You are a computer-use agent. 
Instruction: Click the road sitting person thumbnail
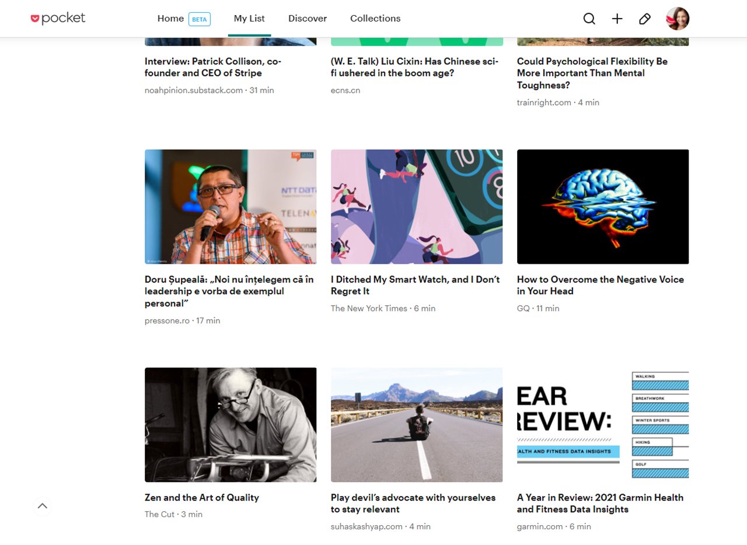417,425
